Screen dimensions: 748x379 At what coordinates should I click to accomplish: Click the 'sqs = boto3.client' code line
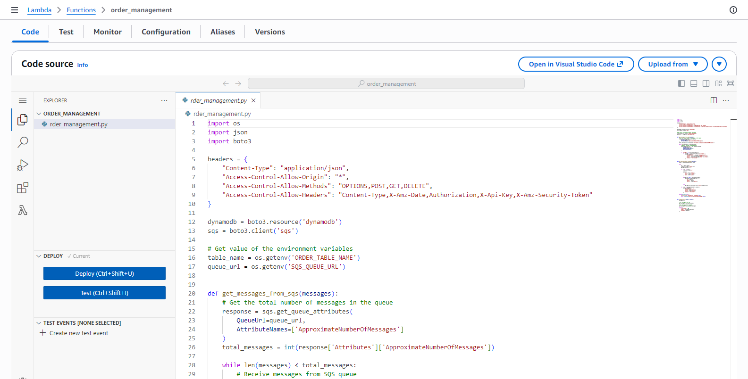point(253,231)
